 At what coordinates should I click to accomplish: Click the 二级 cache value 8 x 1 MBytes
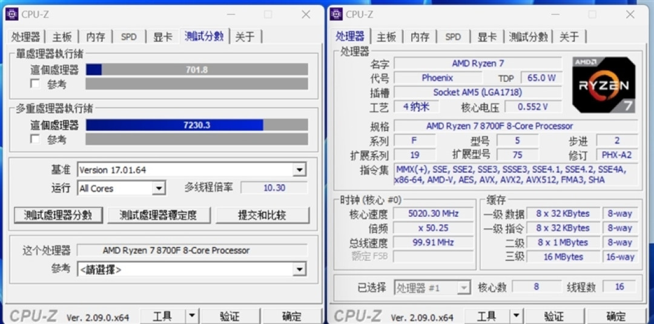[x=563, y=242]
